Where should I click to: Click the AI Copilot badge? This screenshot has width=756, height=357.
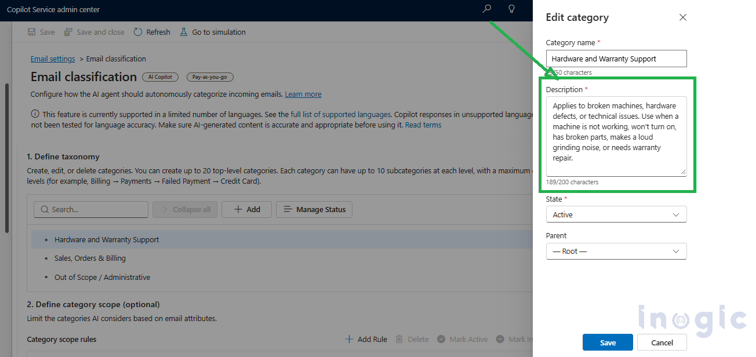159,77
